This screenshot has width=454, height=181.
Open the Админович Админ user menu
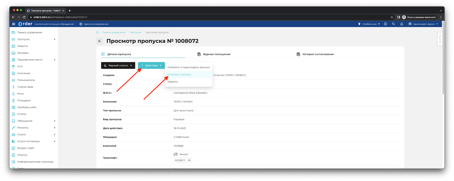tap(423, 24)
